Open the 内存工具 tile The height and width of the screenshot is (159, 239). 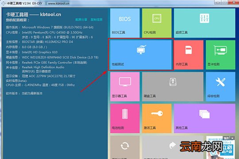tap(189, 55)
